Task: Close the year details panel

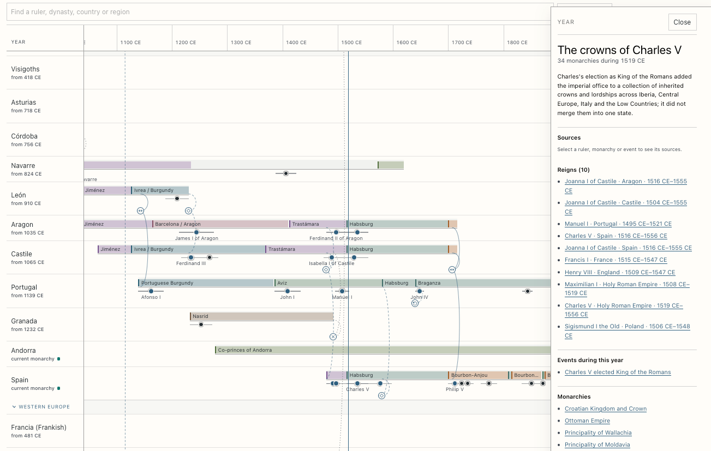Action: [x=682, y=22]
